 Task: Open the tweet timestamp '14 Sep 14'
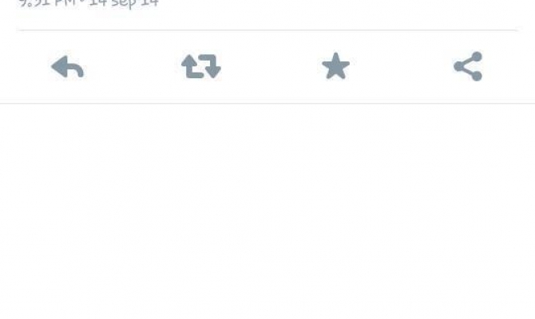tap(124, 3)
